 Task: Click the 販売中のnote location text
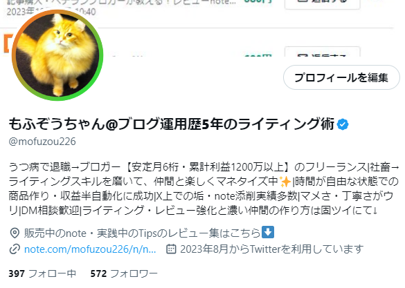coord(142,233)
